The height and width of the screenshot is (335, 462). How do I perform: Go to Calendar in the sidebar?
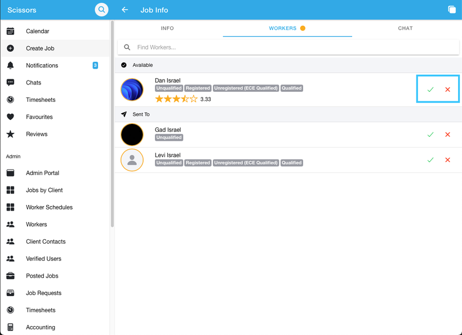[37, 31]
